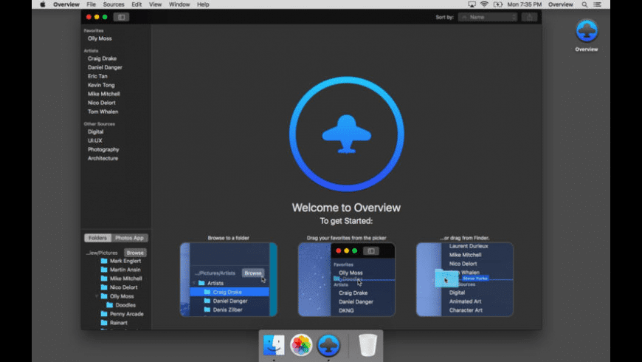Click the clock showing Mon 7:35 PM

point(524,4)
